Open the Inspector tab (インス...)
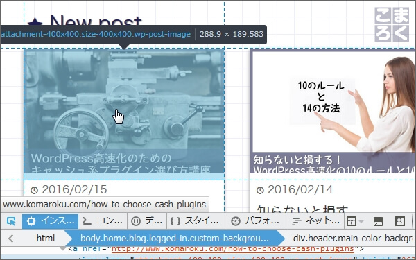The width and height of the screenshot is (416, 260). tap(51, 221)
